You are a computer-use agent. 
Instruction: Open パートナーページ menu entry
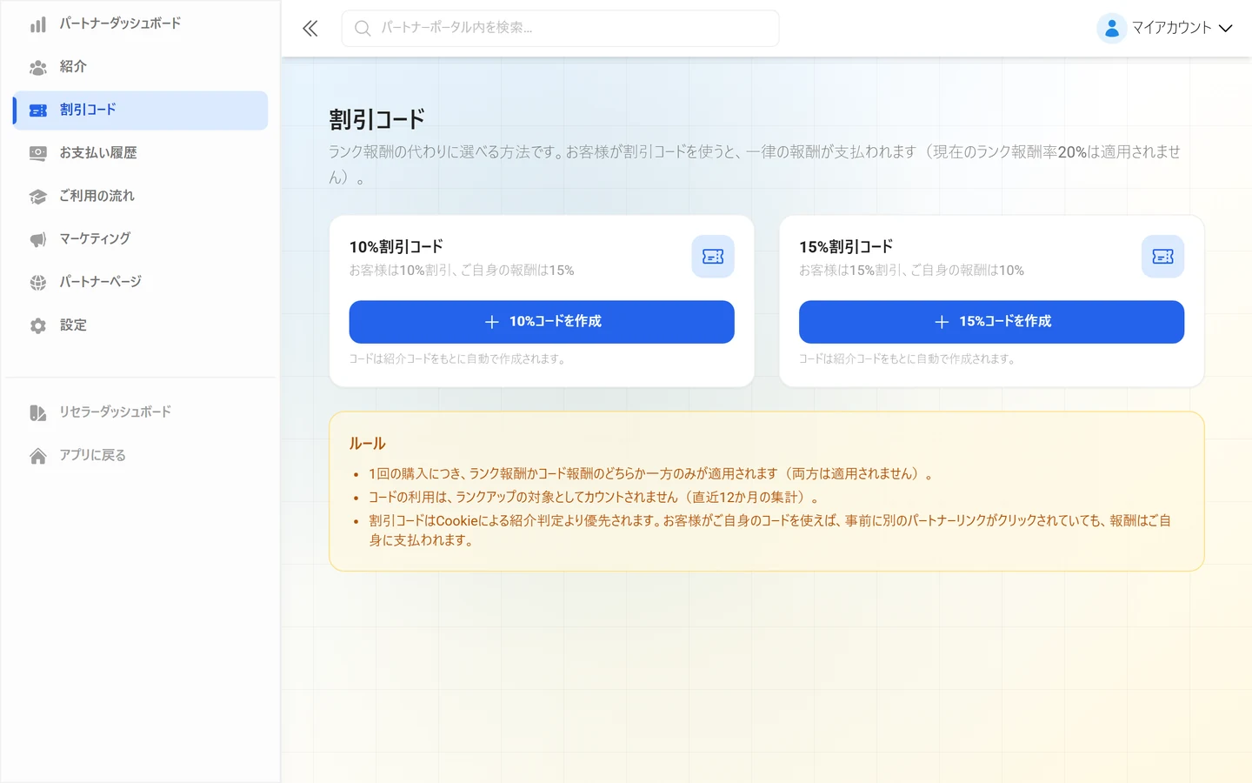tap(140, 283)
